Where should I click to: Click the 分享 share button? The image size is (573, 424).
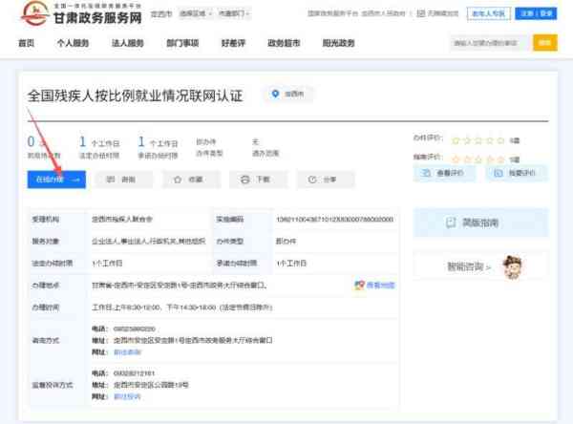[326, 180]
